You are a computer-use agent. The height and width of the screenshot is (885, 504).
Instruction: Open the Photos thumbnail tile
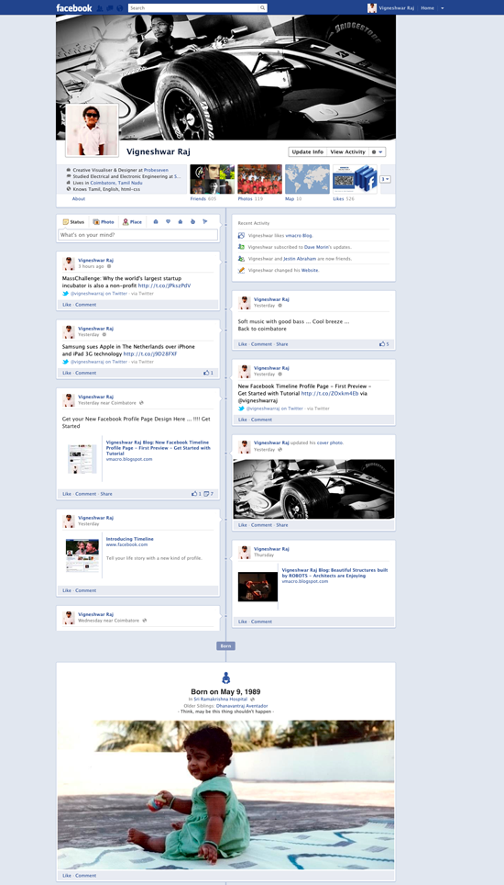[259, 179]
